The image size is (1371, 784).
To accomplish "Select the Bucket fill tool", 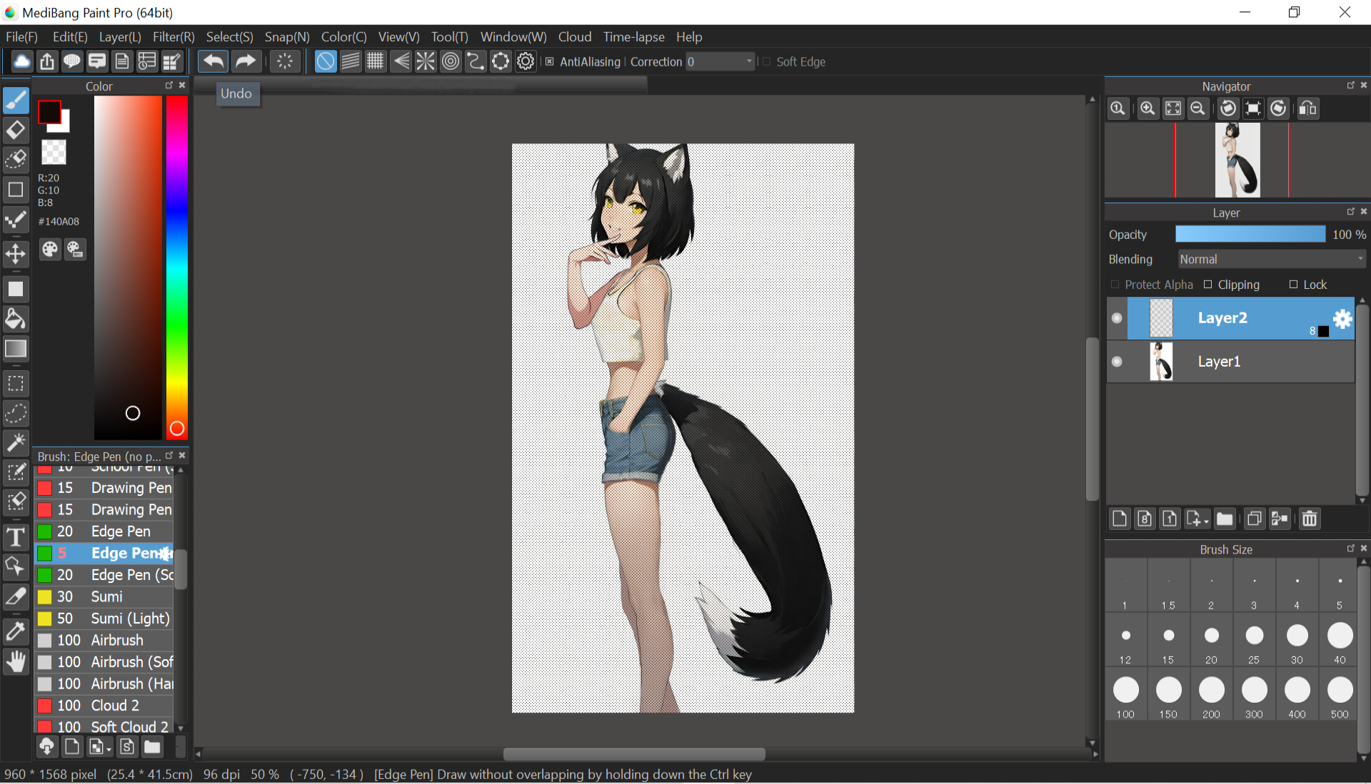I will pyautogui.click(x=16, y=319).
